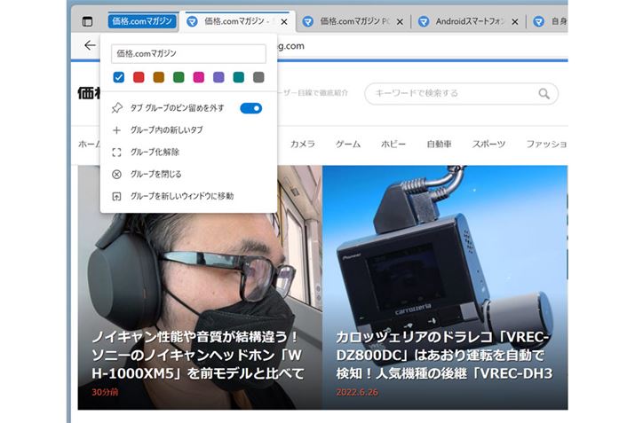
Task: Open the カメラ category link
Action: pos(302,144)
